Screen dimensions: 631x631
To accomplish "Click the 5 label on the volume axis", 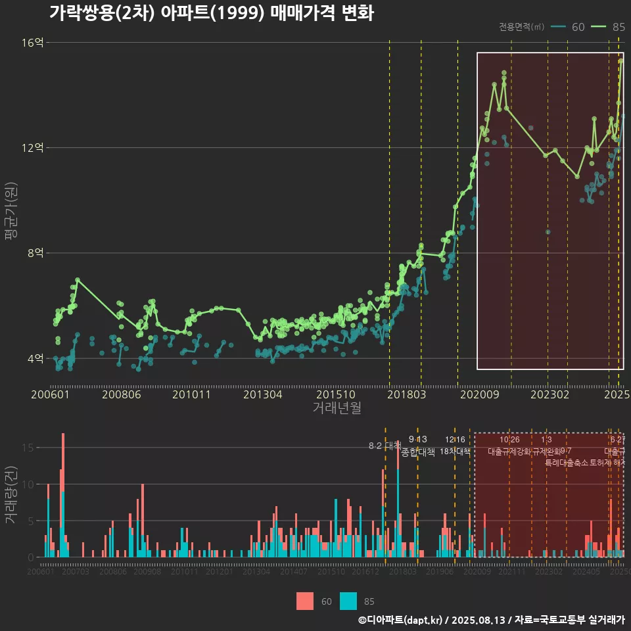I will (31, 521).
